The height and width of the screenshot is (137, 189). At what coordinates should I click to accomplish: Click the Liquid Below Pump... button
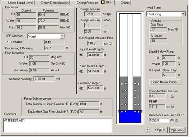(x=165, y=82)
